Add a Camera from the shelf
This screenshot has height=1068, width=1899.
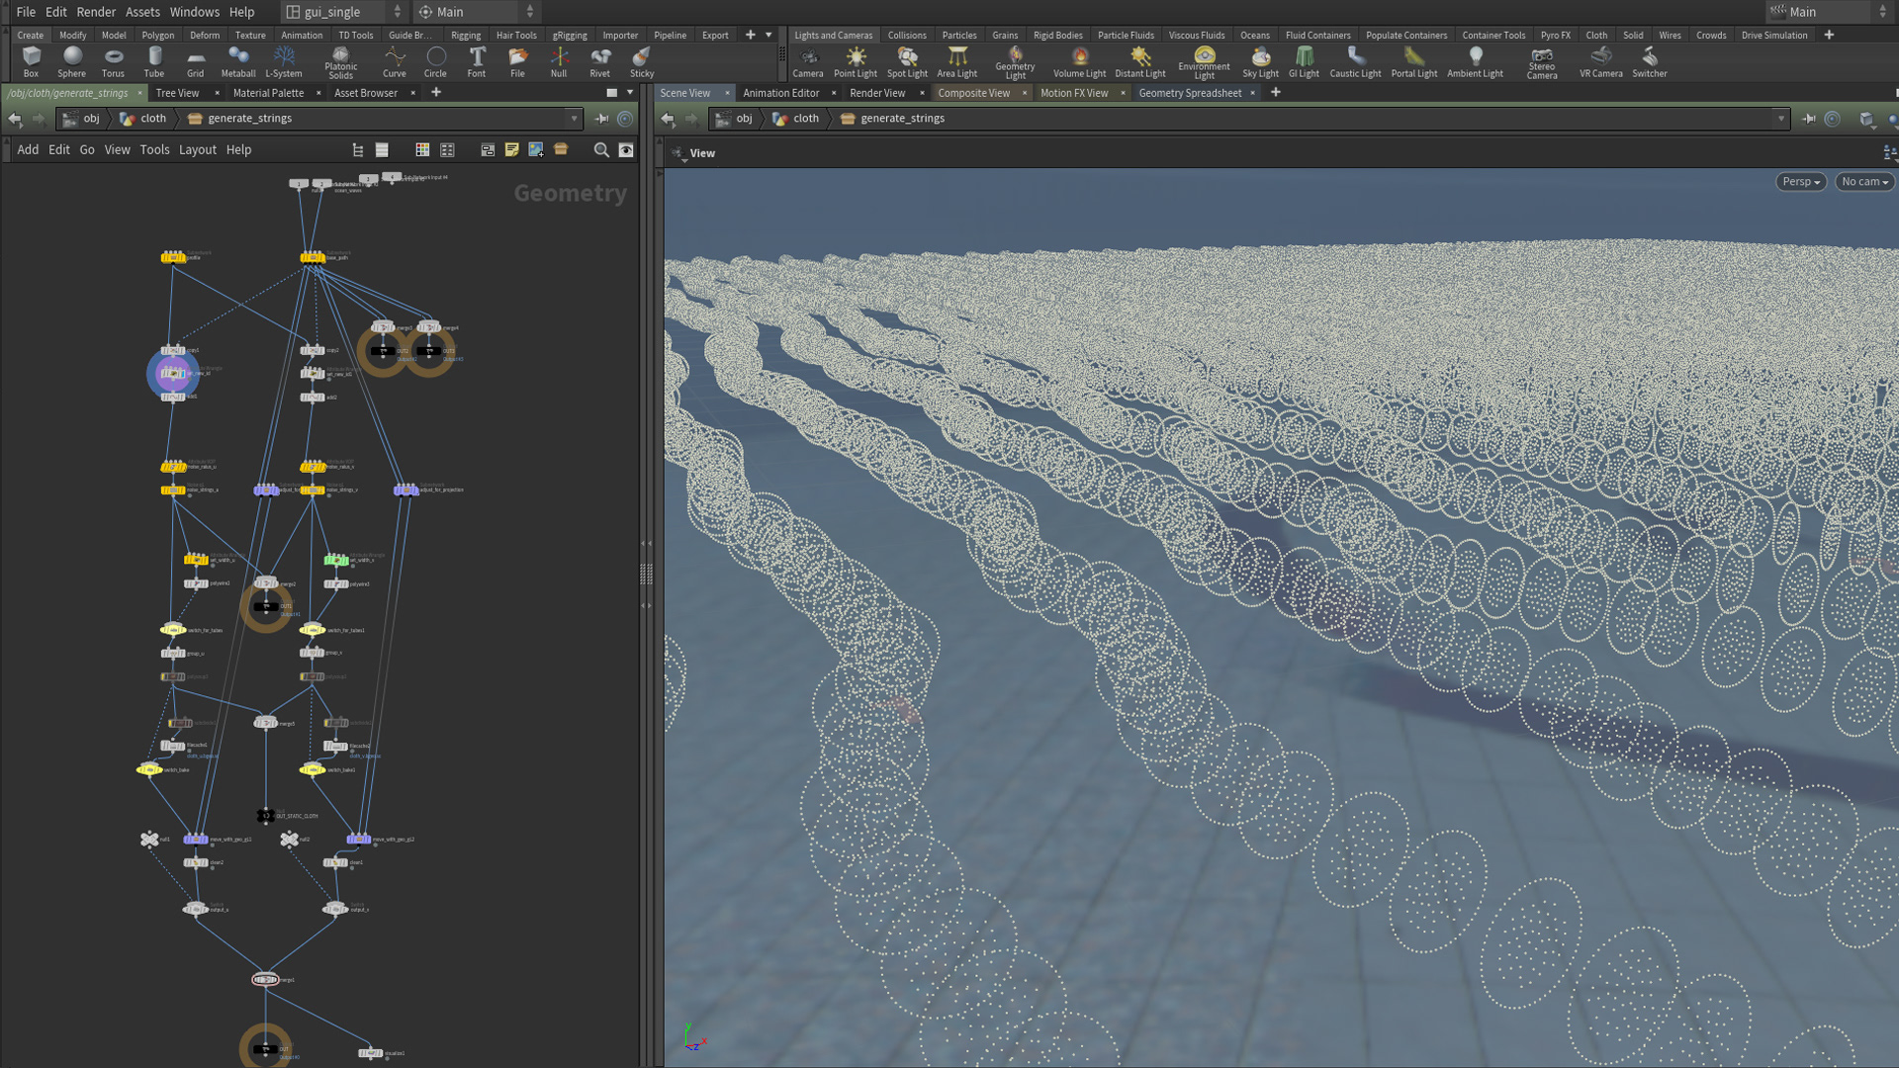tap(807, 62)
